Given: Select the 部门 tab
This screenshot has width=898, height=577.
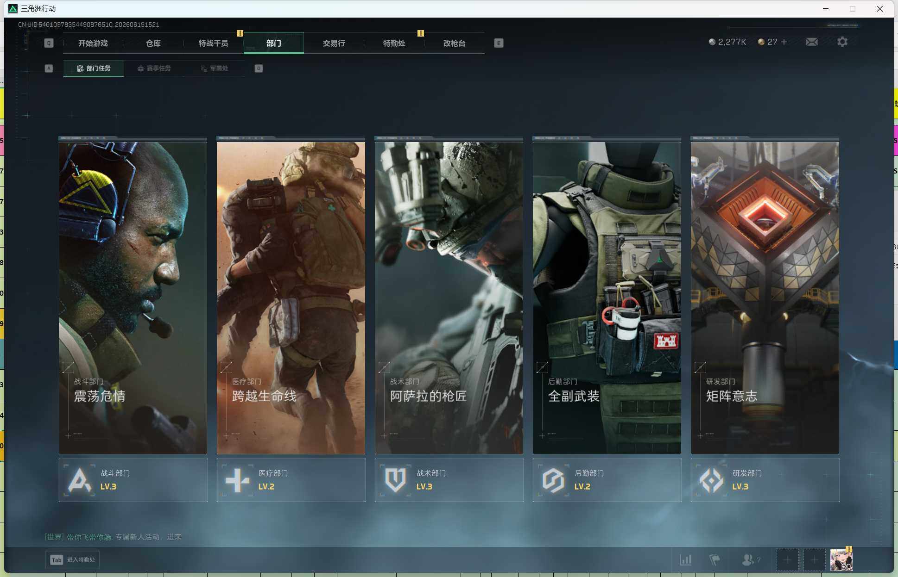Looking at the screenshot, I should [274, 43].
